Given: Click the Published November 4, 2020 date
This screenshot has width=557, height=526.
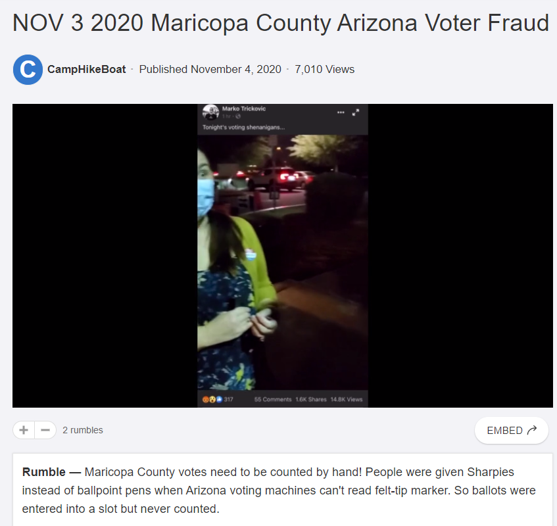Looking at the screenshot, I should pyautogui.click(x=210, y=69).
